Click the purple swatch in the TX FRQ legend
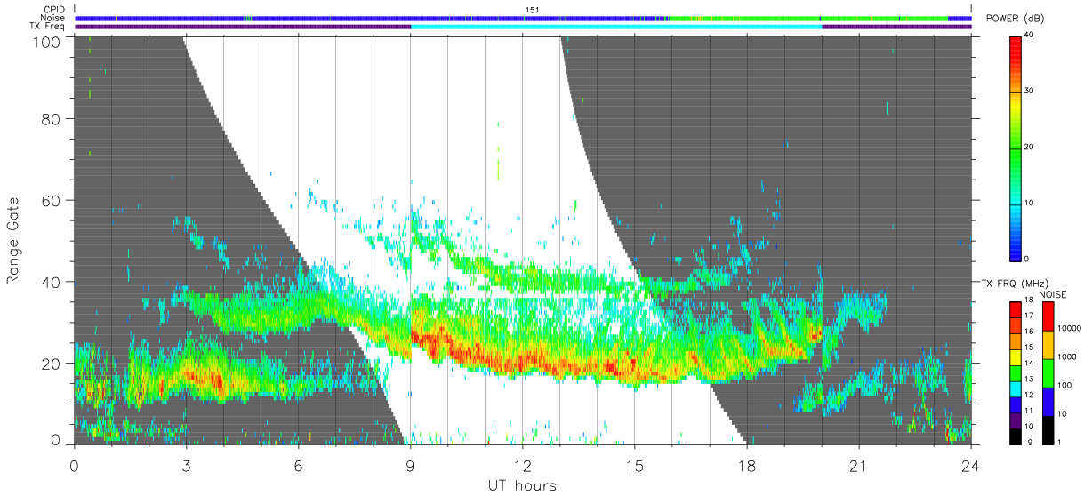 click(1016, 420)
